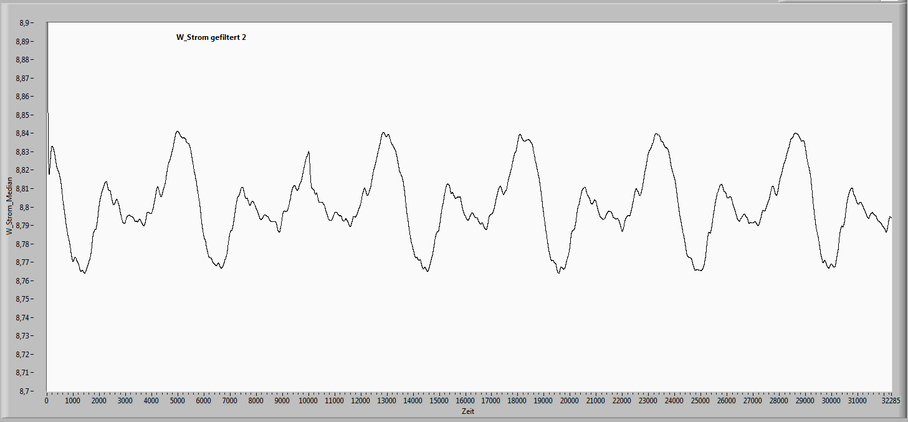Click X-axis tick label 7000

click(230, 401)
